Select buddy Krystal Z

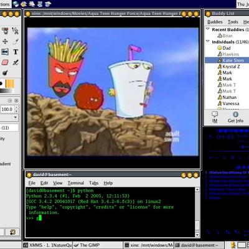pyautogui.click(x=231, y=67)
